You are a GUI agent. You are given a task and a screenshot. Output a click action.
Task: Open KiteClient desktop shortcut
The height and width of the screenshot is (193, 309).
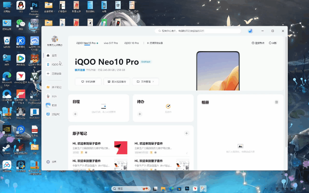35,114
